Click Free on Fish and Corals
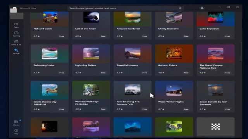This screenshot has height=139, width=248. (x=62, y=36)
